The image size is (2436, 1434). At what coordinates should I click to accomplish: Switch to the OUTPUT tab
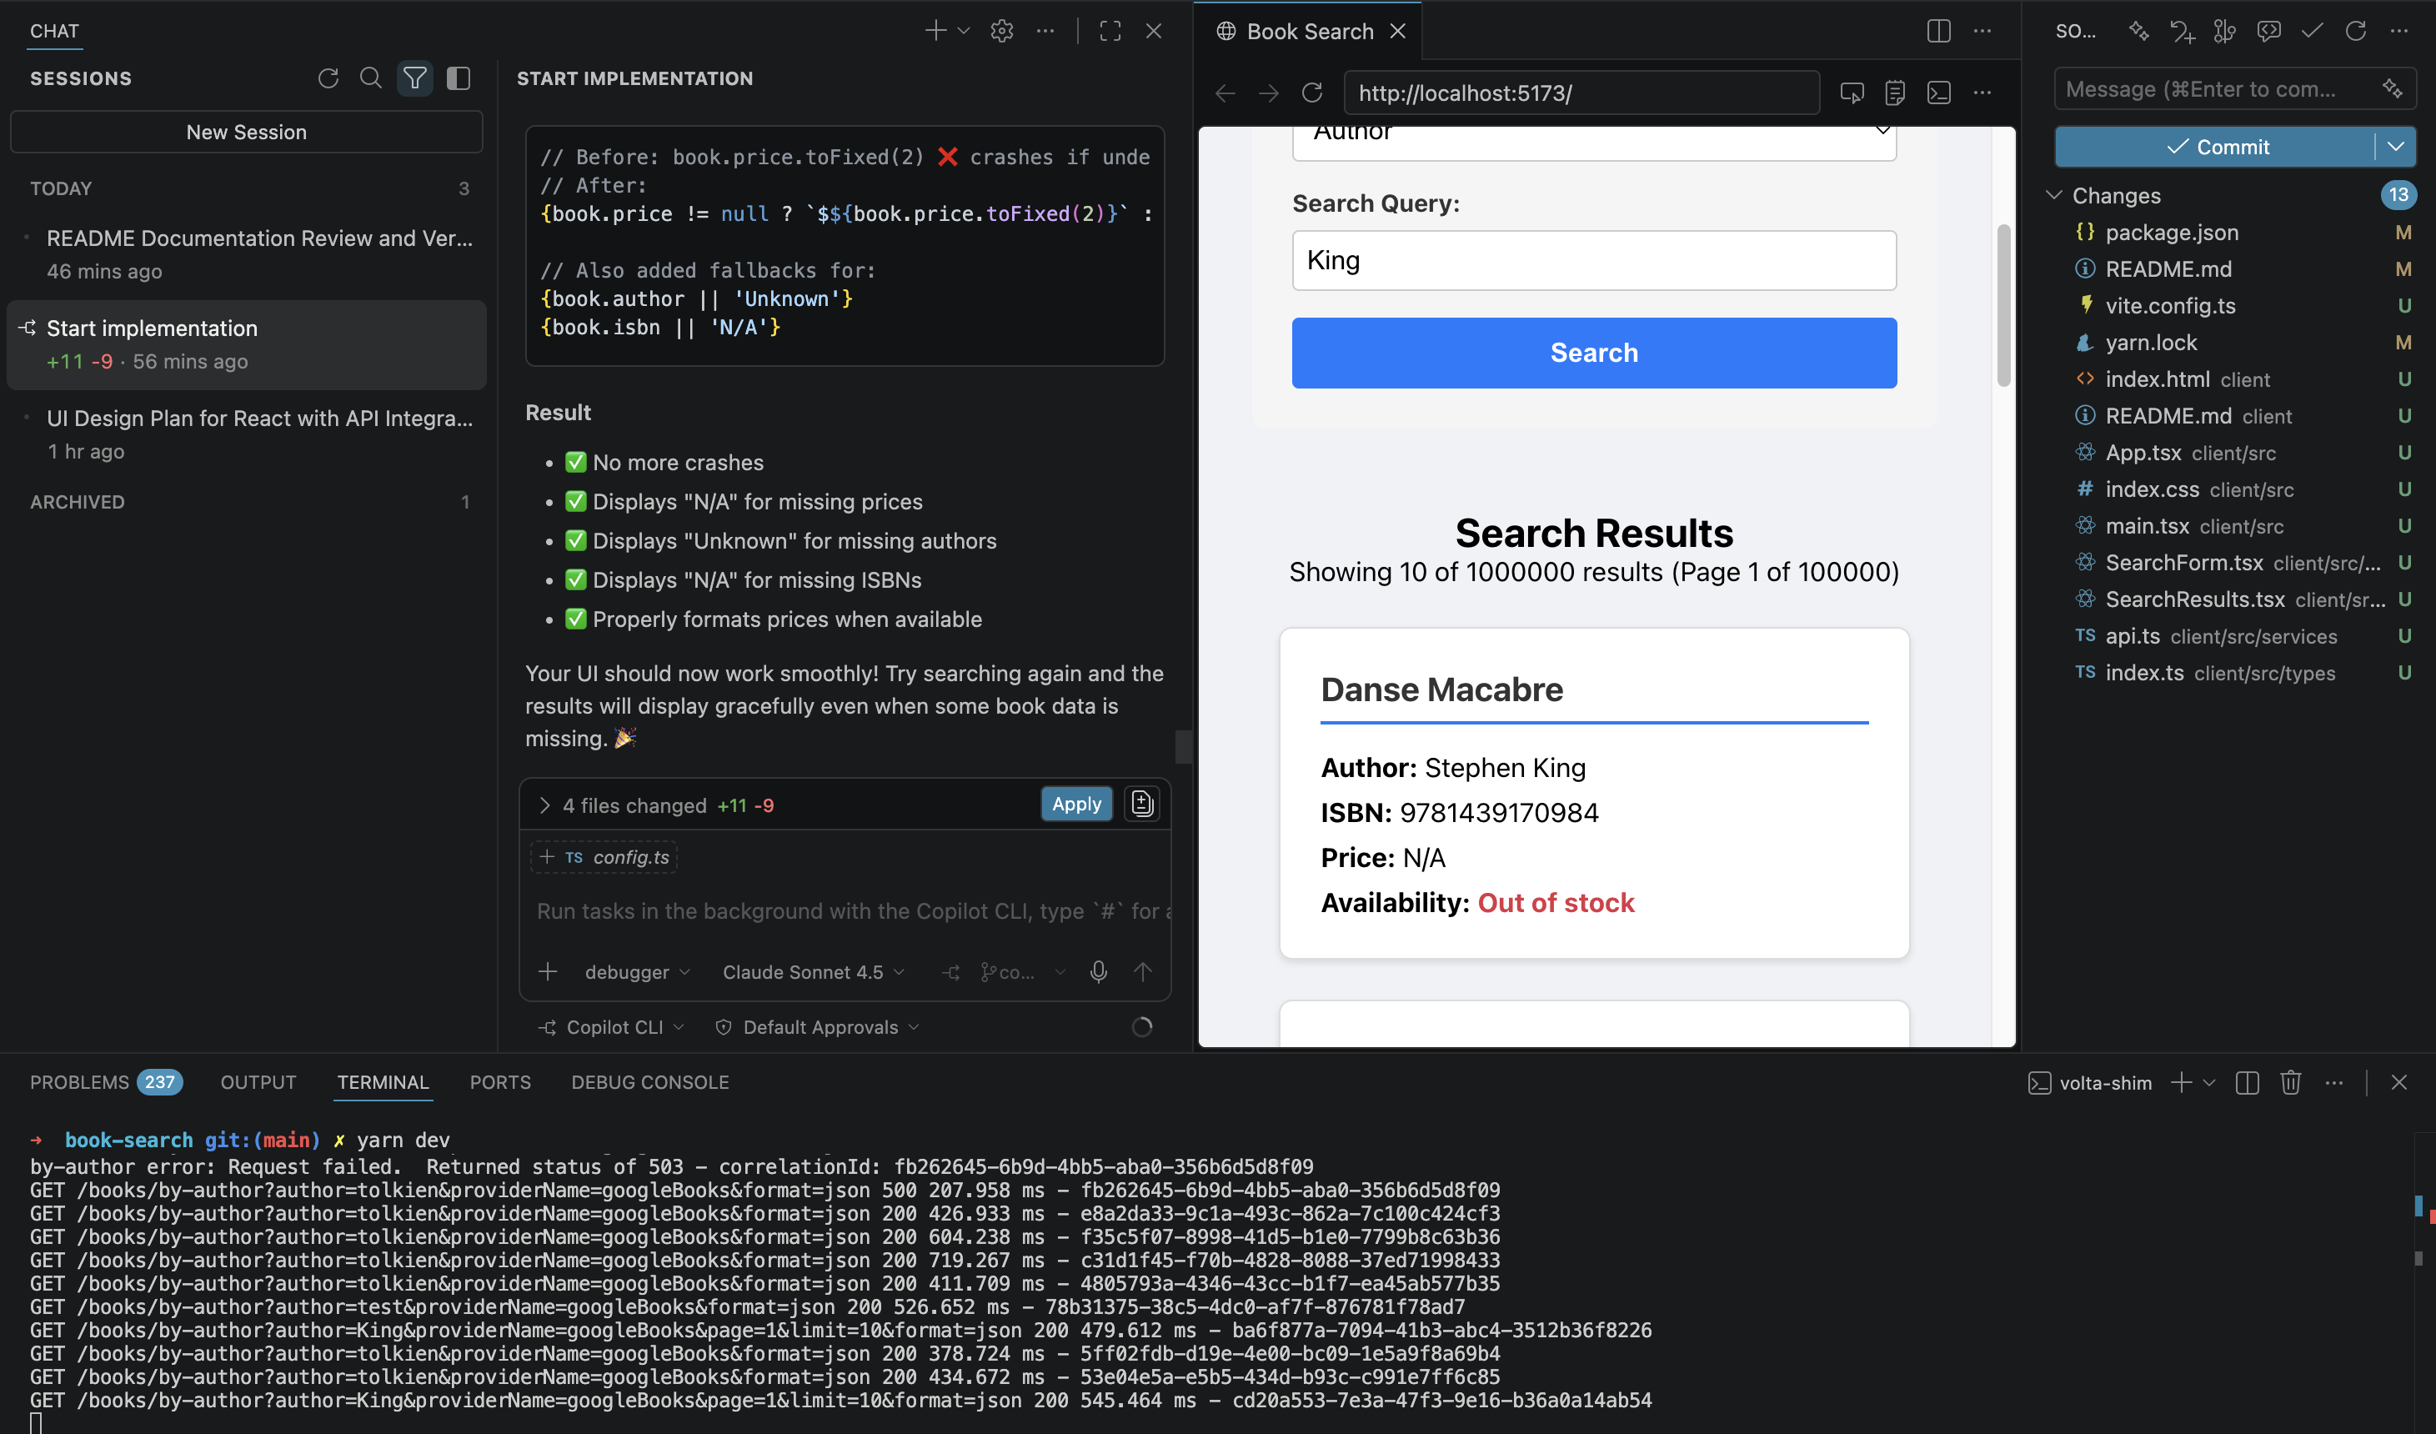(258, 1082)
